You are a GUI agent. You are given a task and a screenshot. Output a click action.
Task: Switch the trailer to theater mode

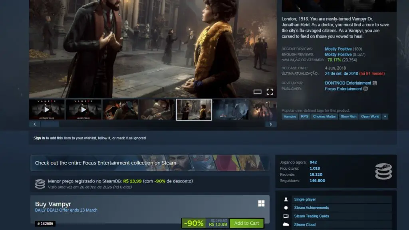click(x=257, y=91)
